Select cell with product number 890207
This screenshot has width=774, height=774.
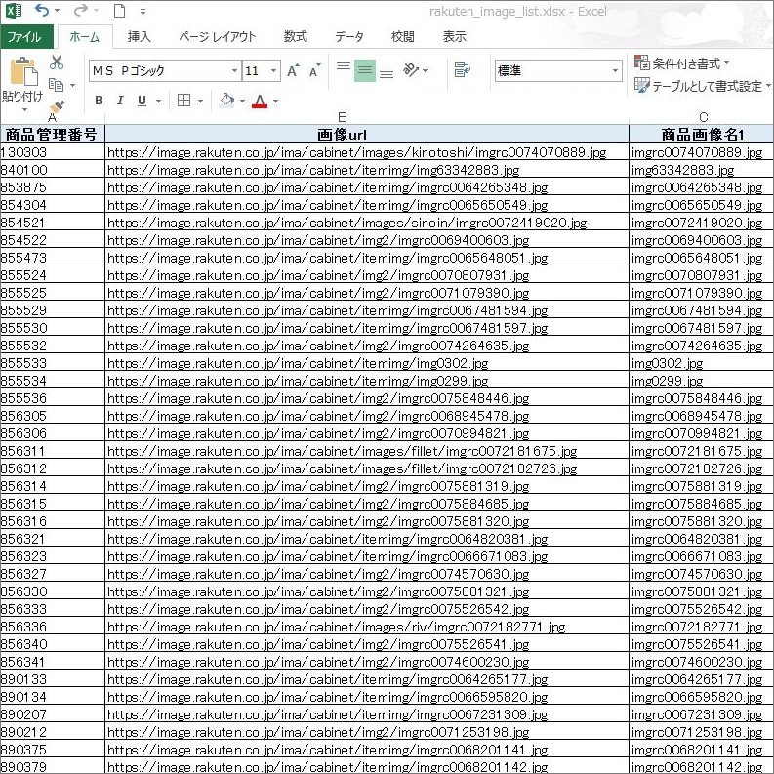[x=53, y=714]
